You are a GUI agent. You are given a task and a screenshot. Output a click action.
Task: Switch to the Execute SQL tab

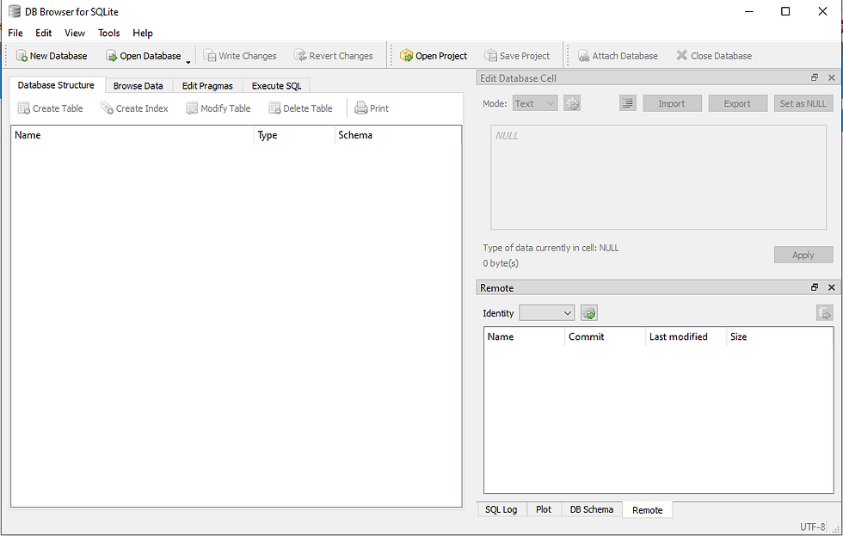tap(276, 85)
